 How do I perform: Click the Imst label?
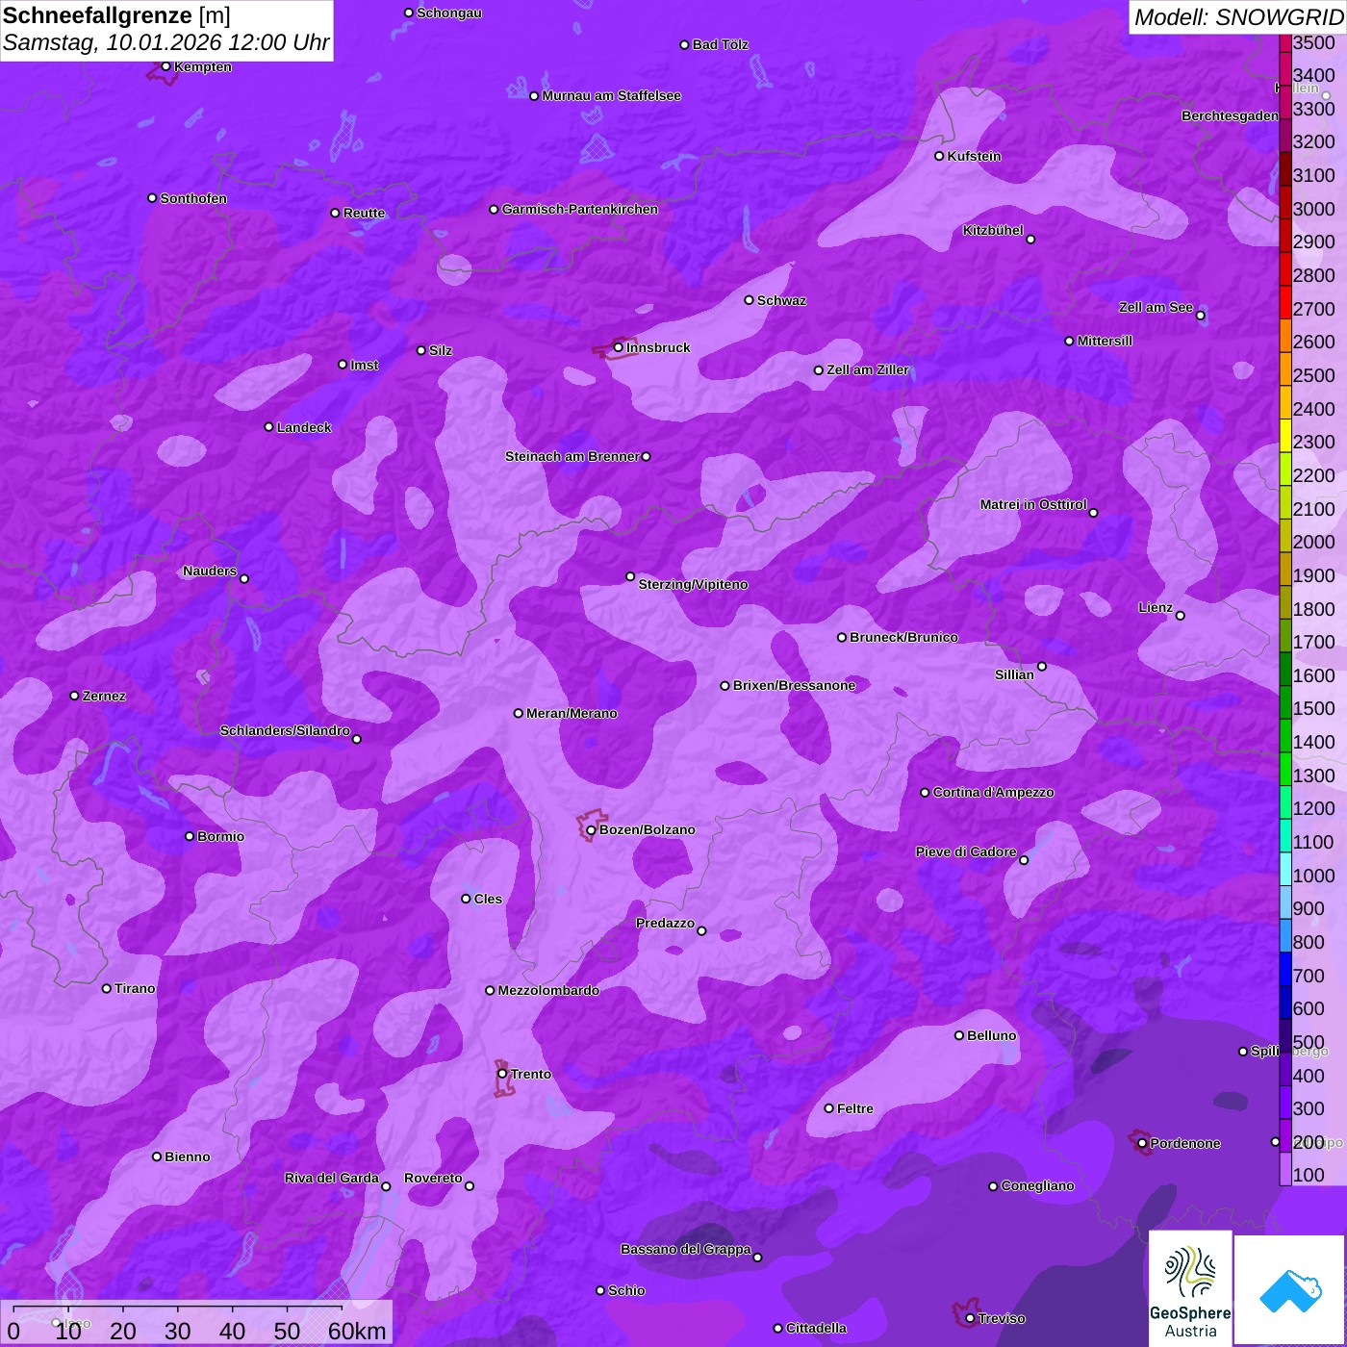(x=365, y=365)
